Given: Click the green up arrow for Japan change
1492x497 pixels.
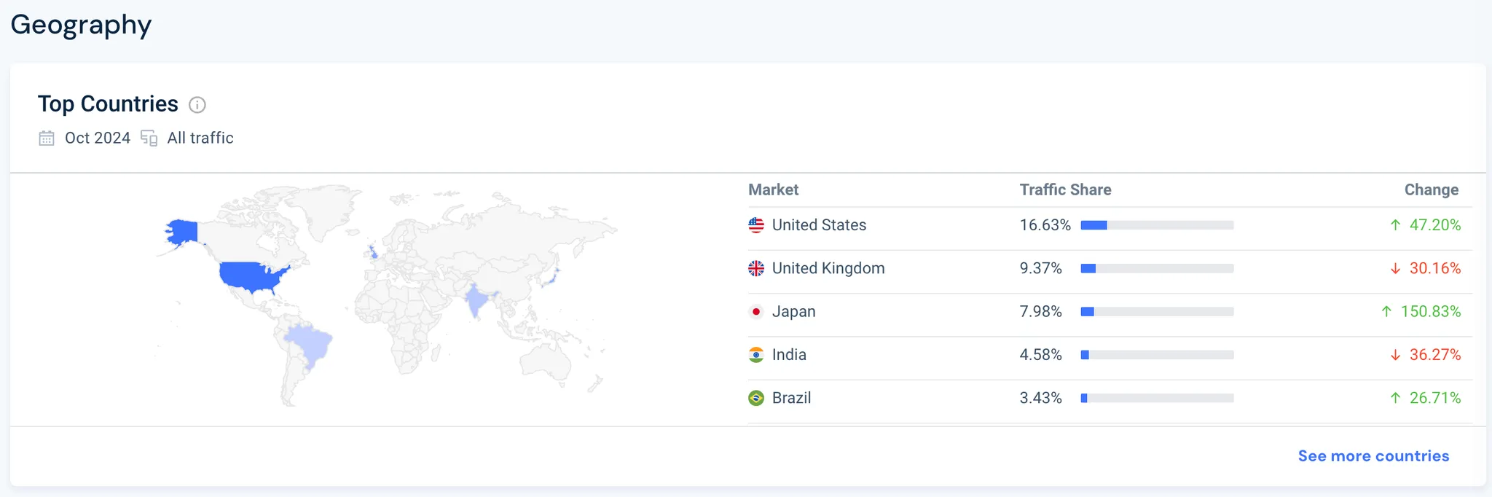Looking at the screenshot, I should 1386,312.
